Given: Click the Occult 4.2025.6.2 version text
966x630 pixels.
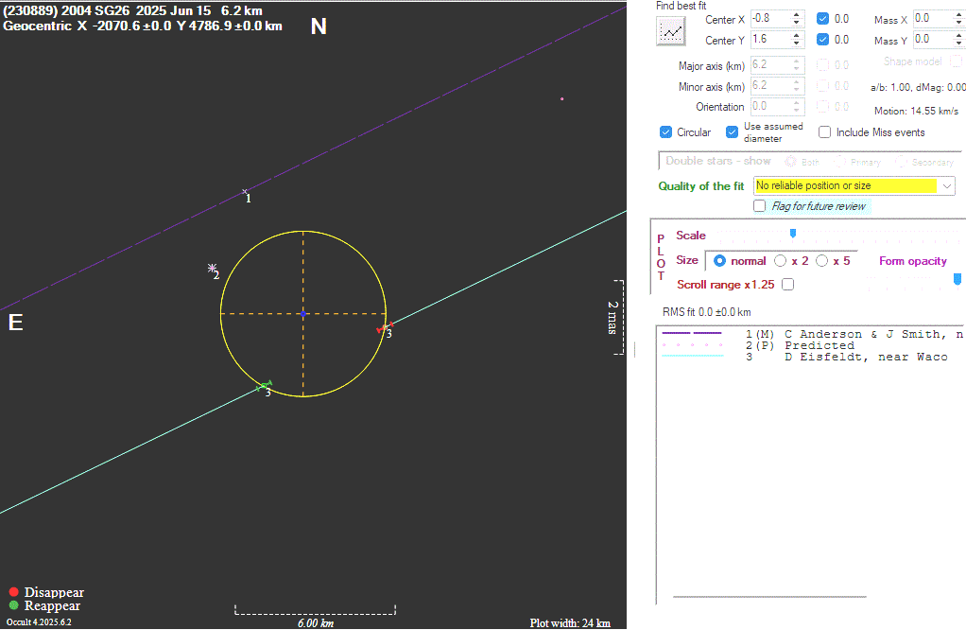Looking at the screenshot, I should pyautogui.click(x=39, y=622).
